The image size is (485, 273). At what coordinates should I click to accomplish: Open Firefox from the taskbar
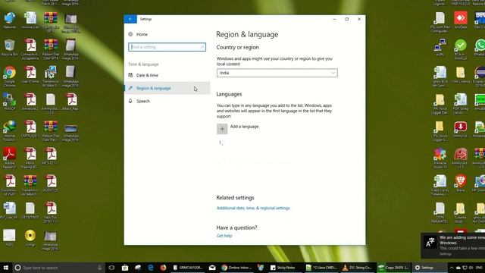pos(164,268)
